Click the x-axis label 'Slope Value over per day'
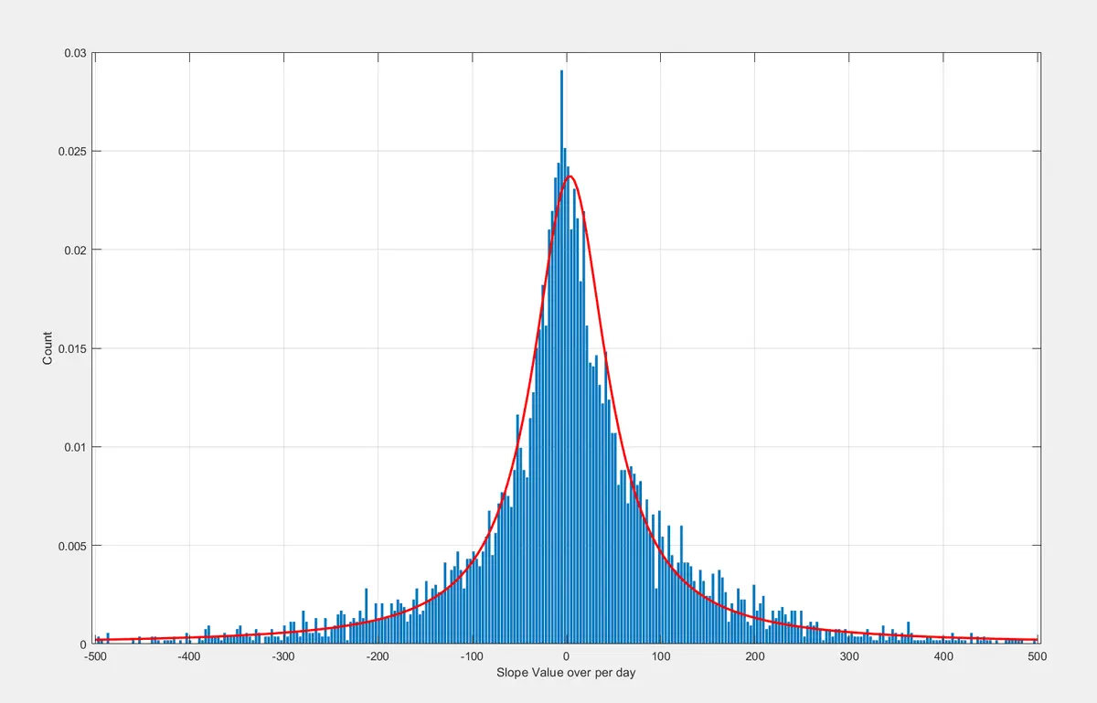The image size is (1097, 703). tap(566, 673)
